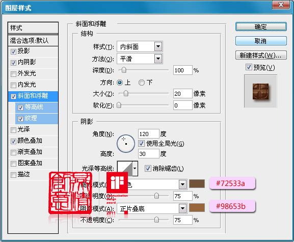Uncheck 使用全局光 global light option
Screen dimensions: 294x242
[141, 143]
